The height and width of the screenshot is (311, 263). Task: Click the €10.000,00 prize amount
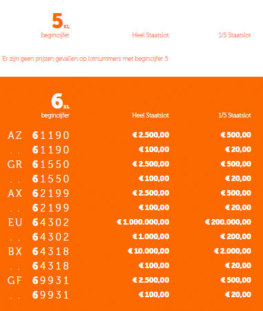[148, 251]
